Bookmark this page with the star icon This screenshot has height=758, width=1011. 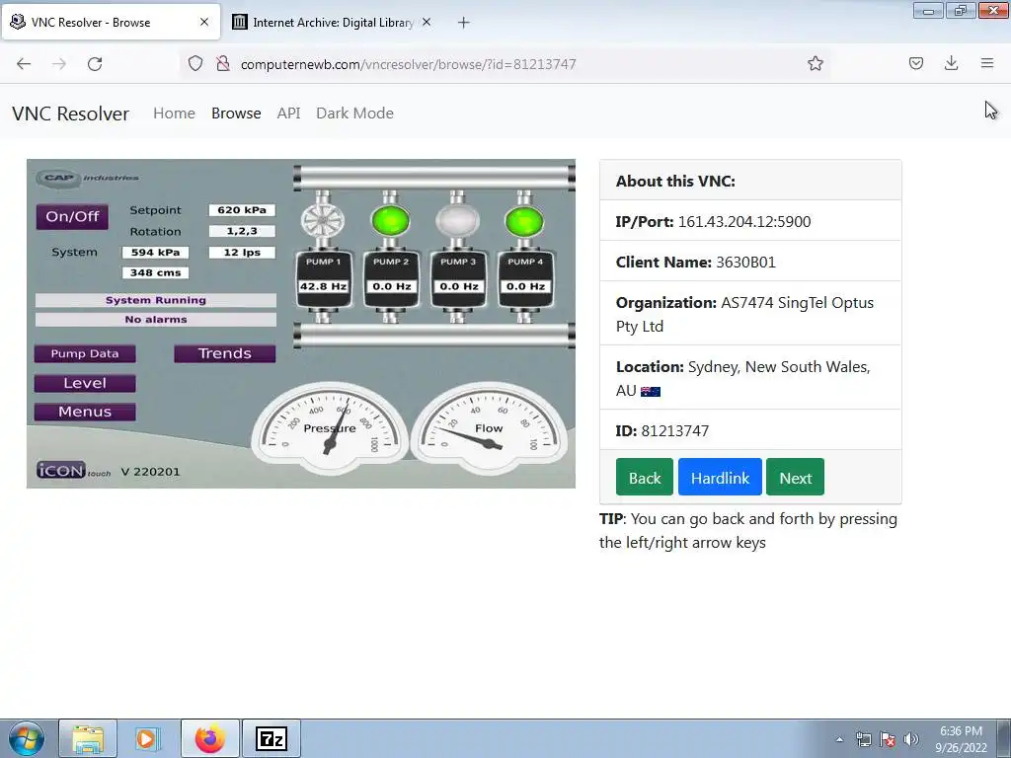[x=815, y=63]
